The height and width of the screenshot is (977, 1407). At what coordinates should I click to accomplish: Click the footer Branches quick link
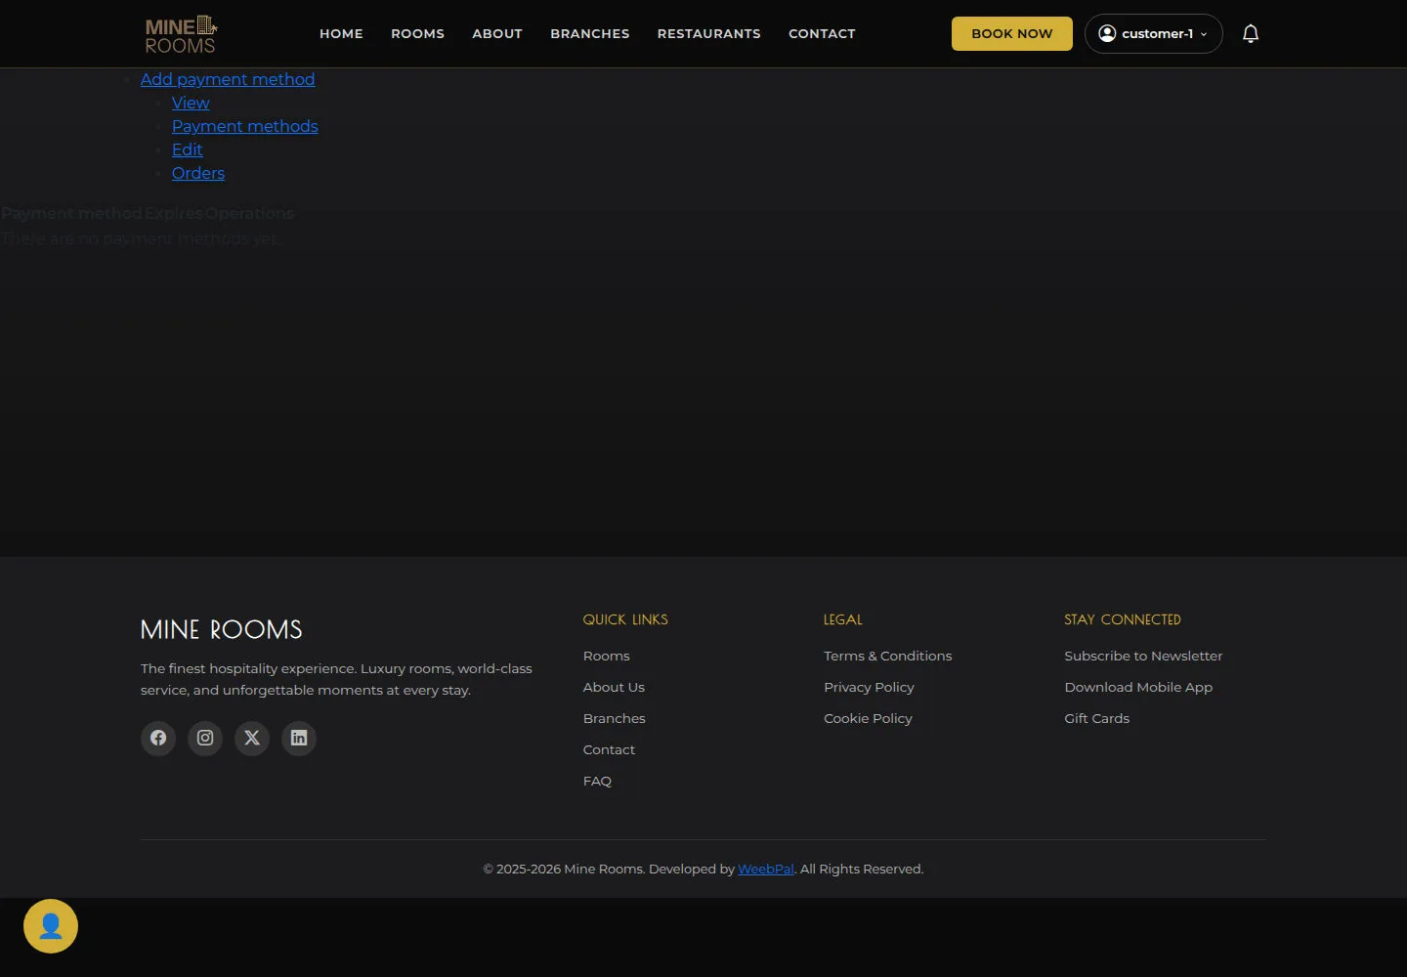tap(615, 718)
